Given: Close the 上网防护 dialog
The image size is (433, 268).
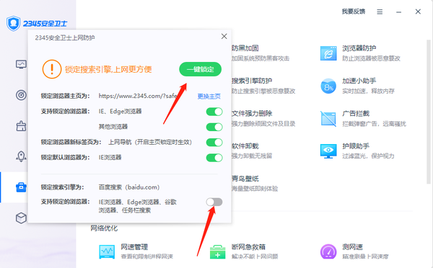Looking at the screenshot, I should click(224, 37).
